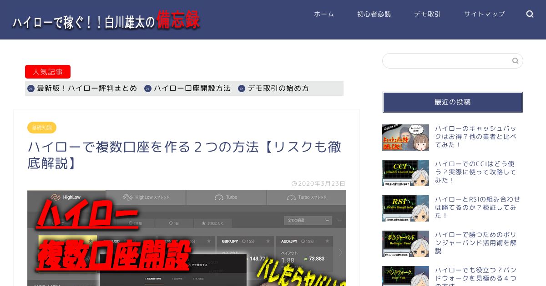Open thumbnail of the ボリンジャーバンド post
The image size is (546, 286).
point(405,244)
